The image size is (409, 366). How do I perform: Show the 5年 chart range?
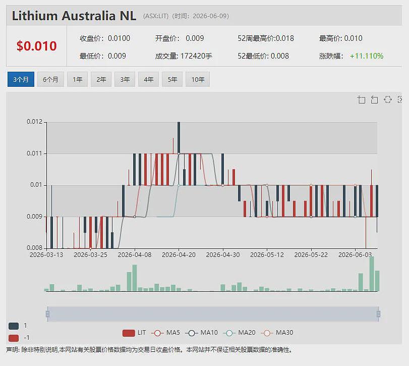tap(172, 79)
